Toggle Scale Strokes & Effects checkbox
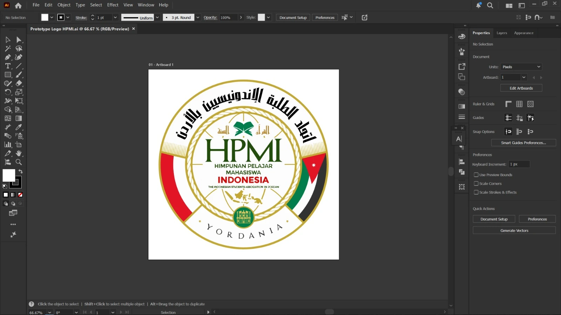The height and width of the screenshot is (315, 561). point(476,192)
